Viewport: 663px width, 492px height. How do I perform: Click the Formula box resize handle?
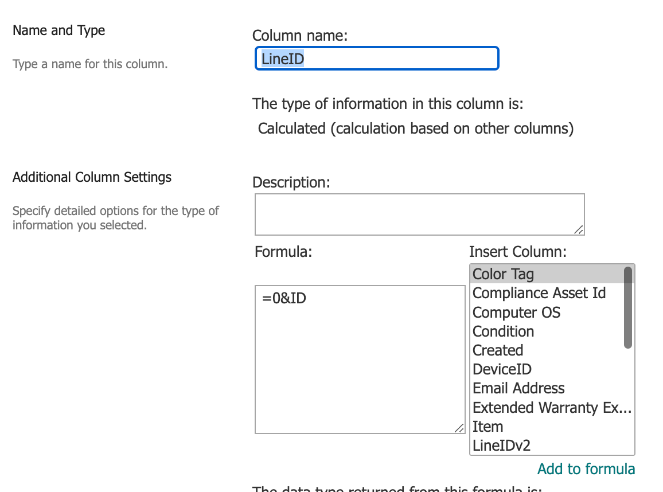459,428
